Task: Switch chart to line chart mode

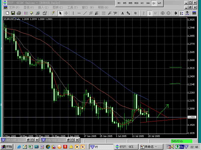Action: [155, 13]
